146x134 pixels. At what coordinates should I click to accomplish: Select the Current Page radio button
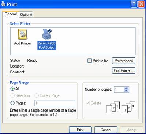tap(37, 95)
